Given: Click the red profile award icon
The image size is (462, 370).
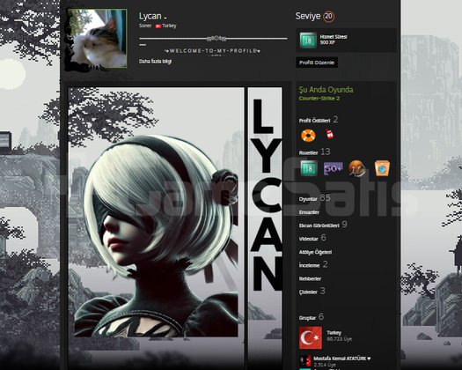Looking at the screenshot, I should [330, 134].
